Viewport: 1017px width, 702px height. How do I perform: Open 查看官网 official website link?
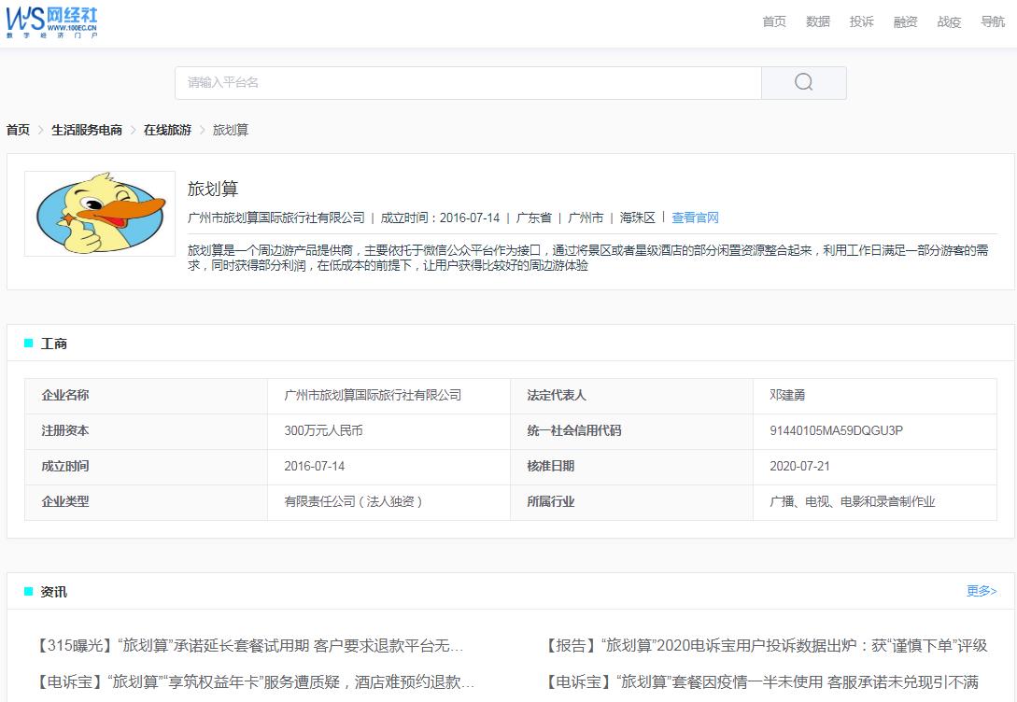point(695,218)
